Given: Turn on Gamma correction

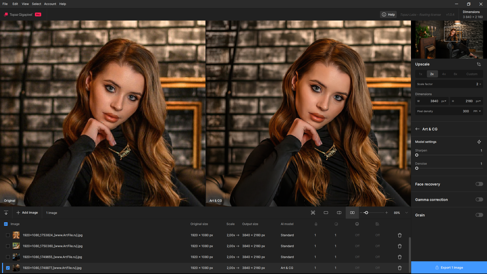Looking at the screenshot, I should [x=479, y=199].
